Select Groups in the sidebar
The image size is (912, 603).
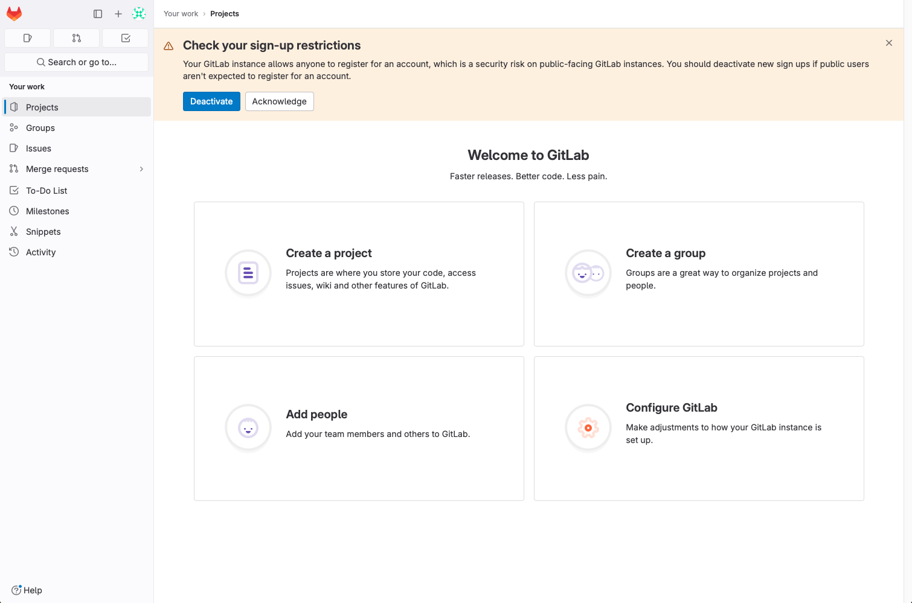(77, 127)
